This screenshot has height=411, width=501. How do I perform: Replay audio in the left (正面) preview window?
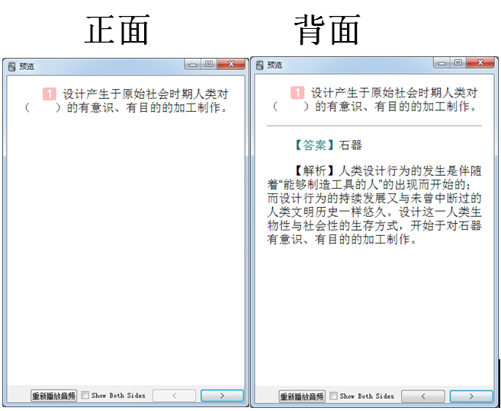(x=53, y=396)
